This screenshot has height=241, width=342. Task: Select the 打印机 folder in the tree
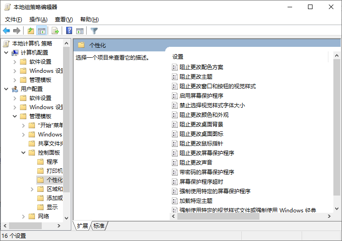tap(54, 171)
